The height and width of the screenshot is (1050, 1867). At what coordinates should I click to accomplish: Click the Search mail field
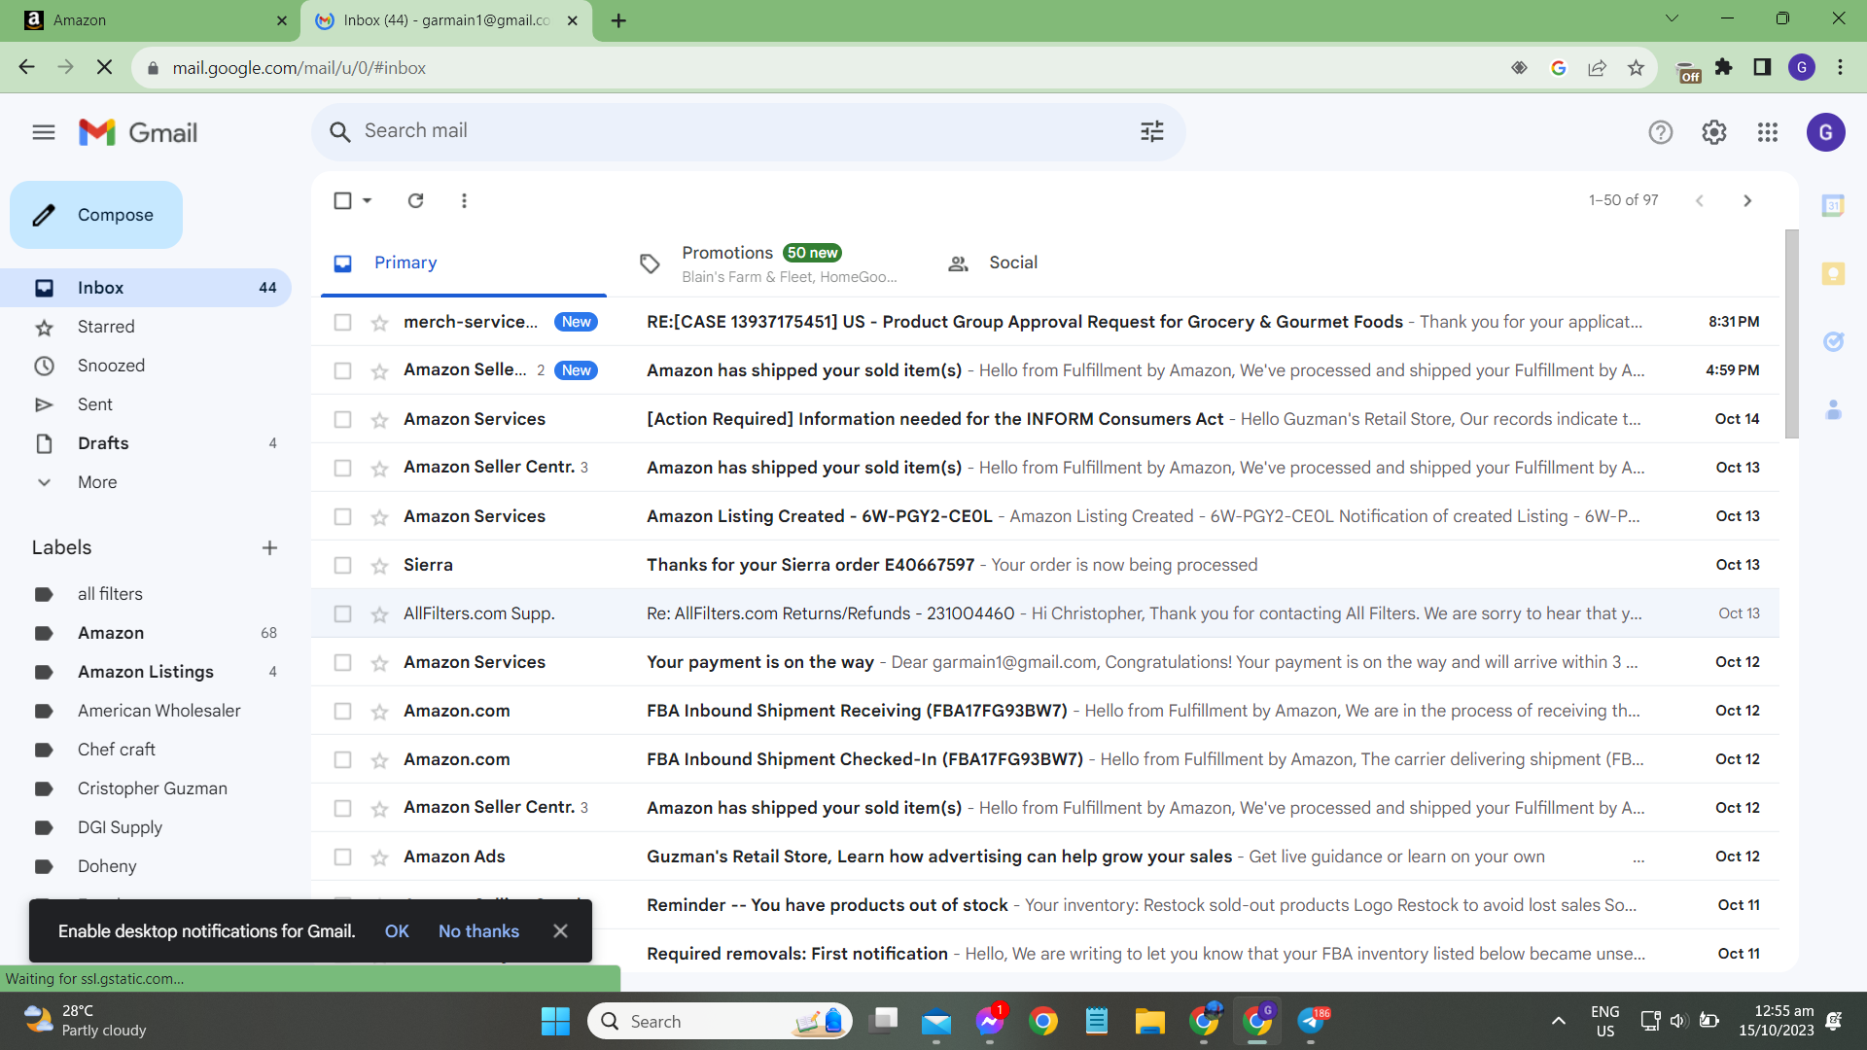(x=749, y=131)
